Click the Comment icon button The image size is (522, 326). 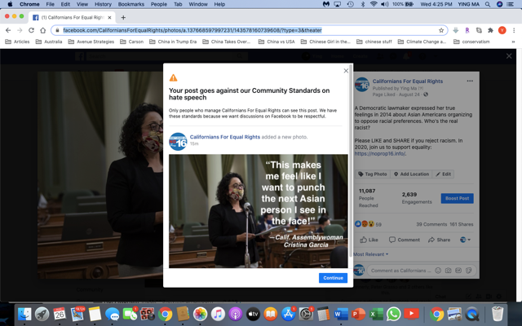coord(404,240)
